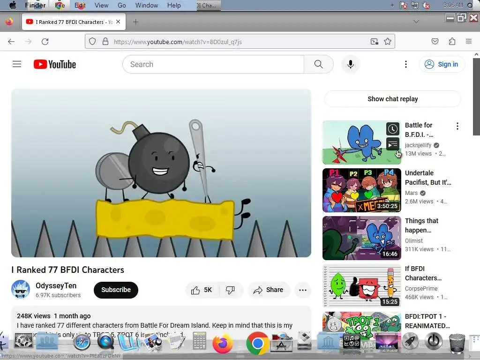This screenshot has height=360, width=480.
Task: Open the YouTube guide hamburger menu
Action: (17, 64)
